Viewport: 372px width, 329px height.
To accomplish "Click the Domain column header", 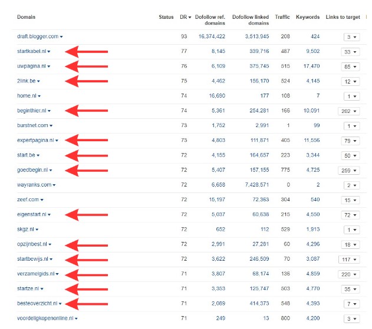I will click(26, 17).
